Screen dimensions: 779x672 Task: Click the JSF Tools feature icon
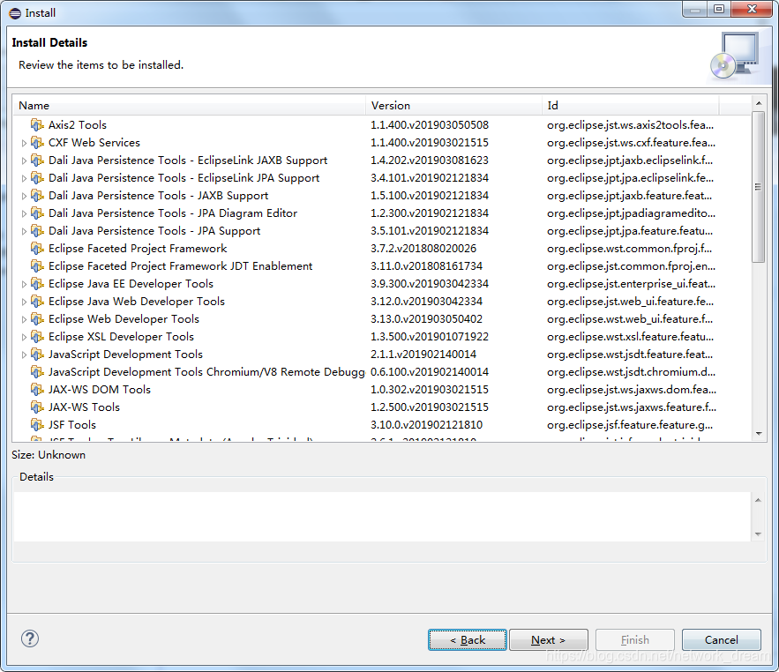tap(37, 425)
